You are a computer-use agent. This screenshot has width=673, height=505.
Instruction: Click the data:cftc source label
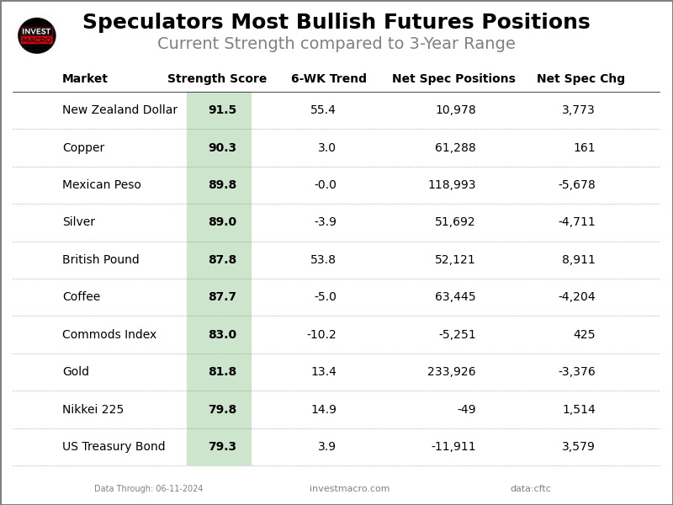[530, 489]
